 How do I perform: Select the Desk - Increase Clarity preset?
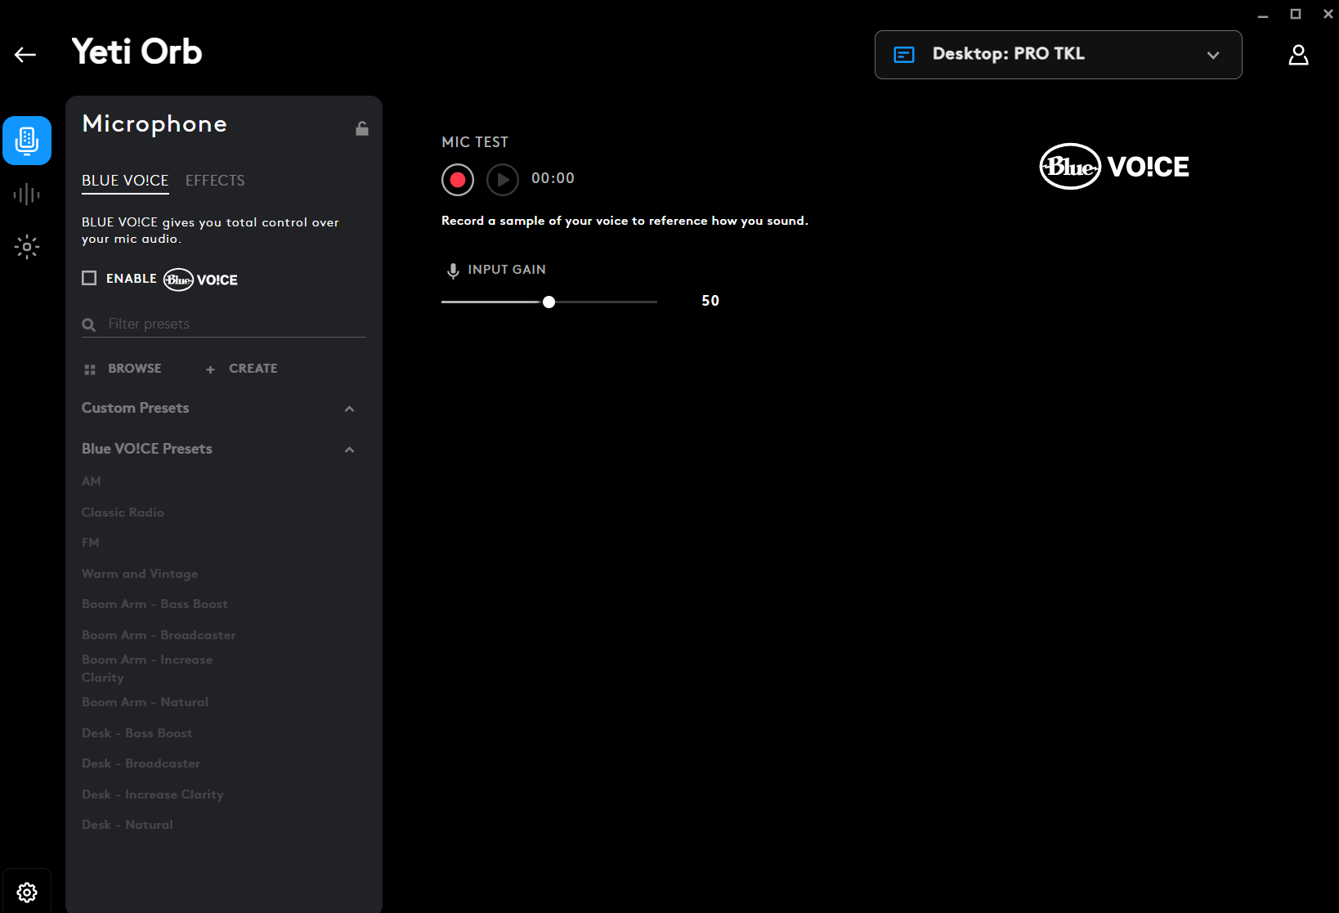[x=152, y=794]
